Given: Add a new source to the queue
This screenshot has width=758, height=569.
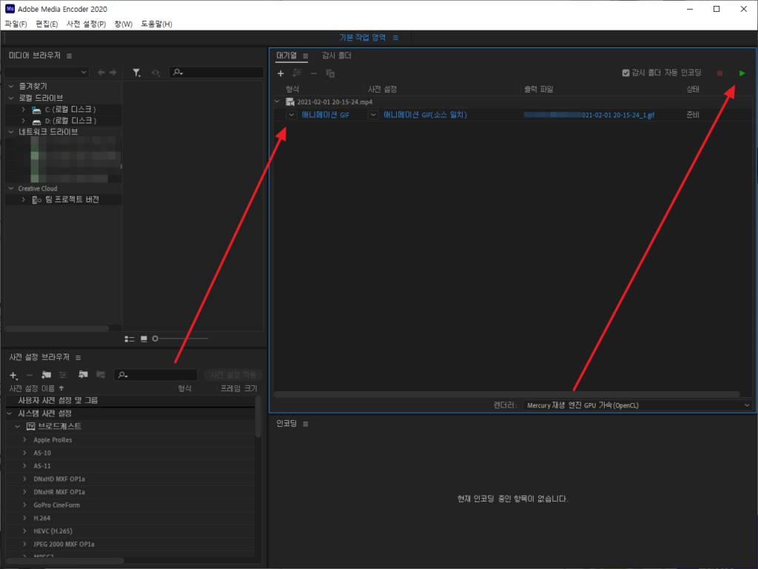Looking at the screenshot, I should (281, 73).
